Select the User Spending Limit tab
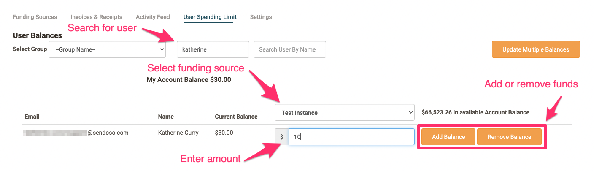 tap(210, 17)
